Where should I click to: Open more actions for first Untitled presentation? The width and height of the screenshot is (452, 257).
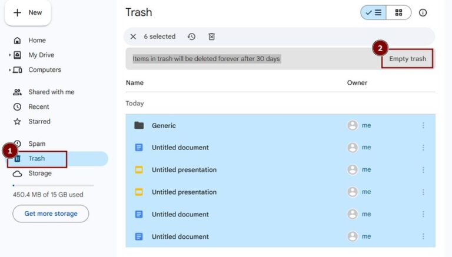[423, 170]
